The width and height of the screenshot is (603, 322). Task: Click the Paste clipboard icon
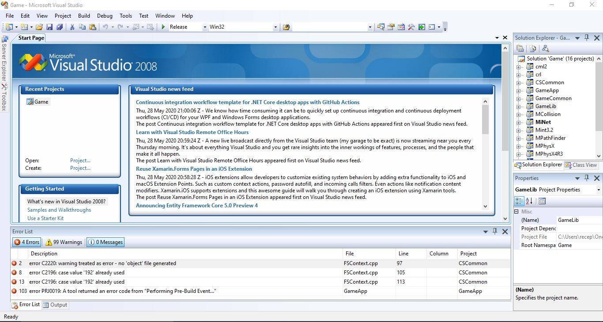[x=92, y=27]
